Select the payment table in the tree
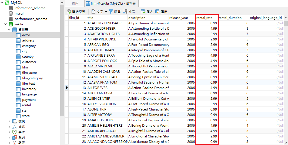 29,100
